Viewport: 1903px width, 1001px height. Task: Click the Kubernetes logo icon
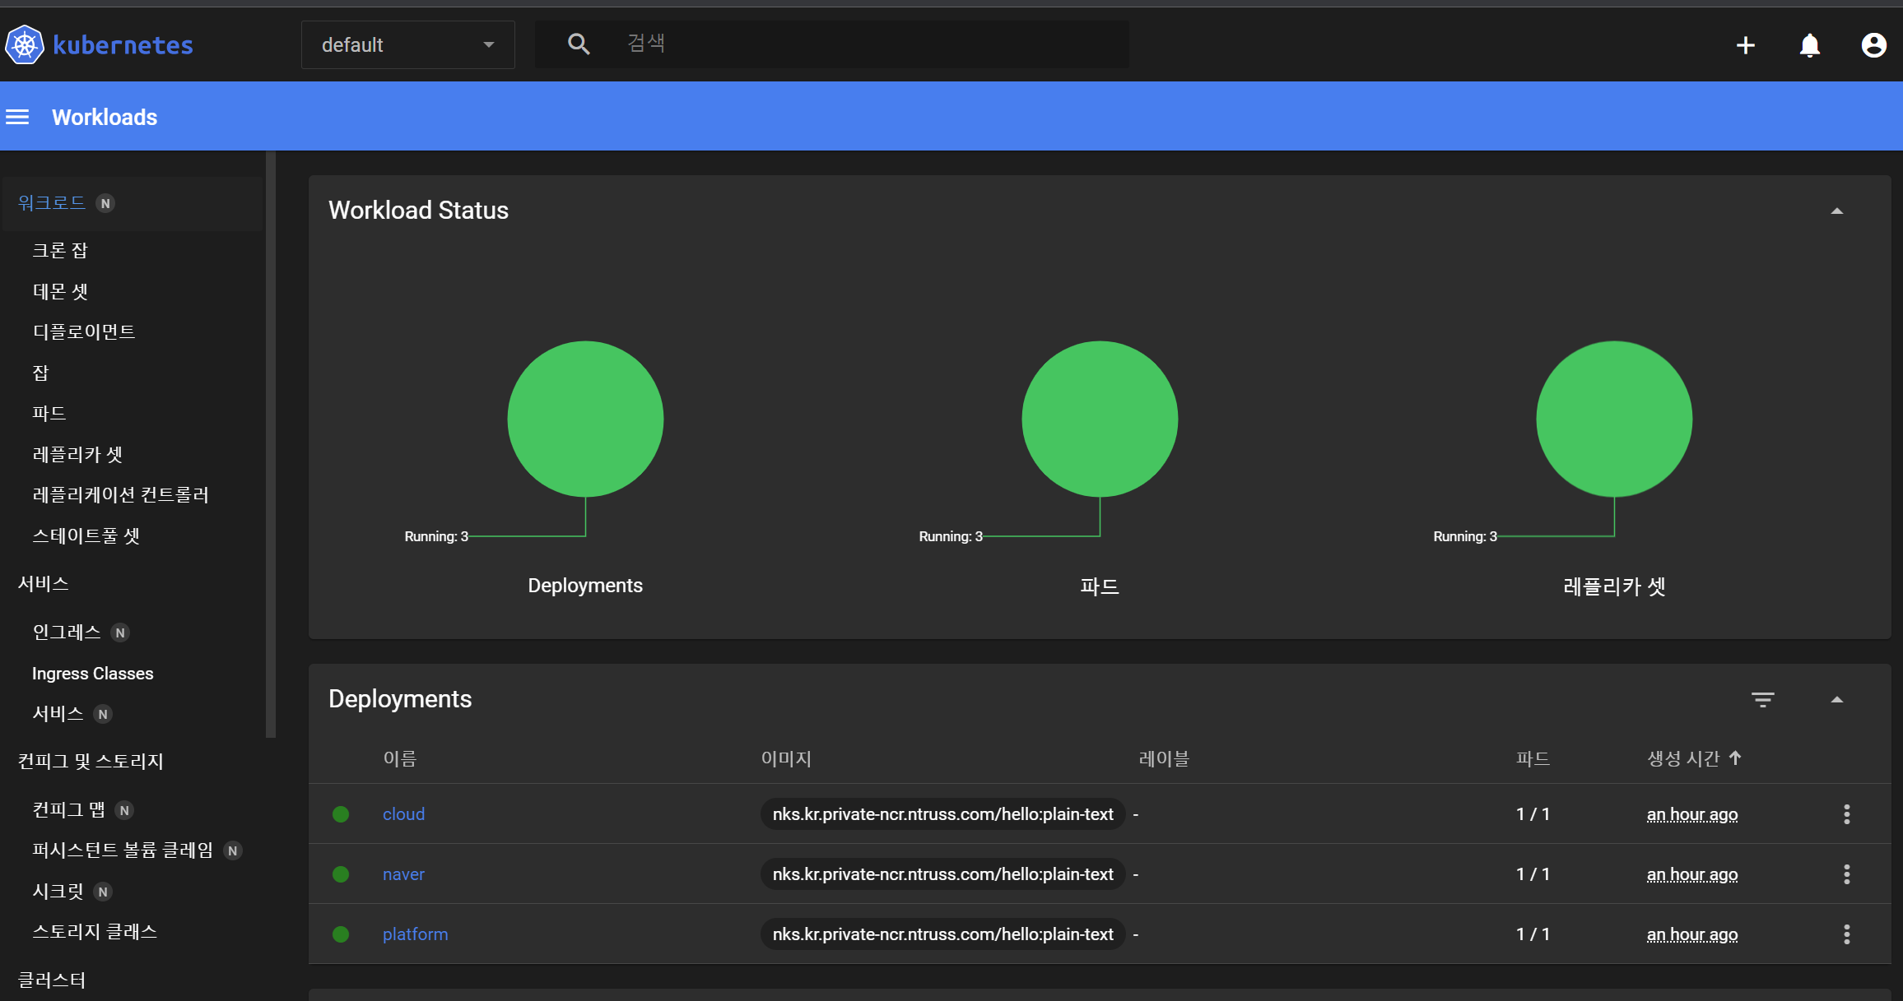25,44
